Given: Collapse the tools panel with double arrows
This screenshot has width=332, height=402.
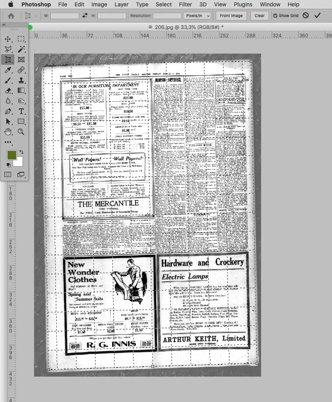Looking at the screenshot, I should click(x=4, y=25).
